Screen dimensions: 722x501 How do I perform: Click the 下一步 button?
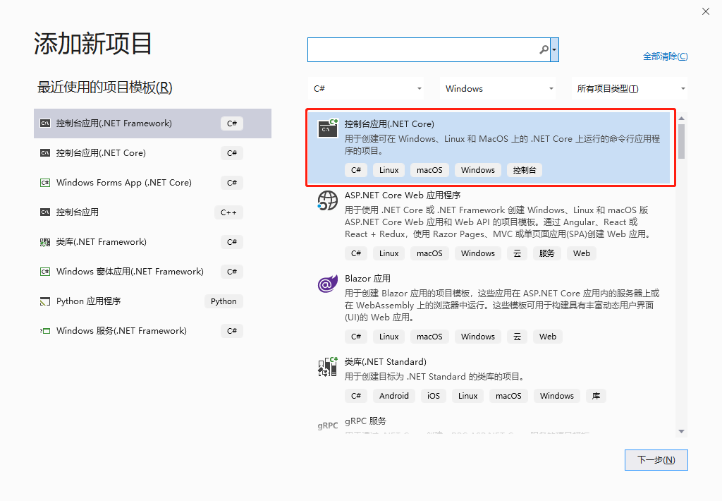click(656, 459)
